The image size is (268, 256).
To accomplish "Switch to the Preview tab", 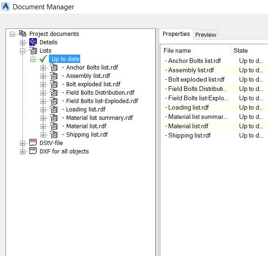I will pyautogui.click(x=206, y=35).
